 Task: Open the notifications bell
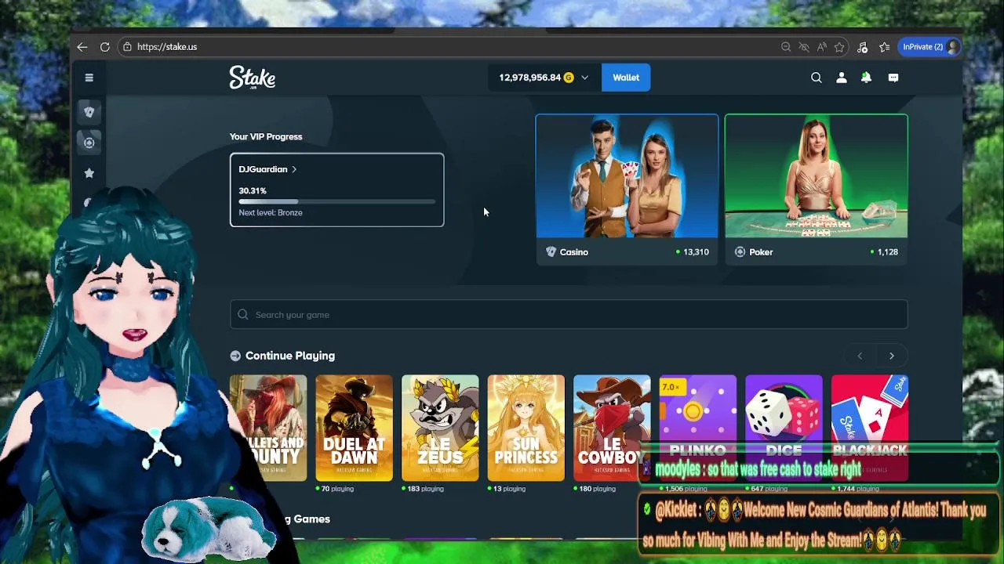point(866,78)
